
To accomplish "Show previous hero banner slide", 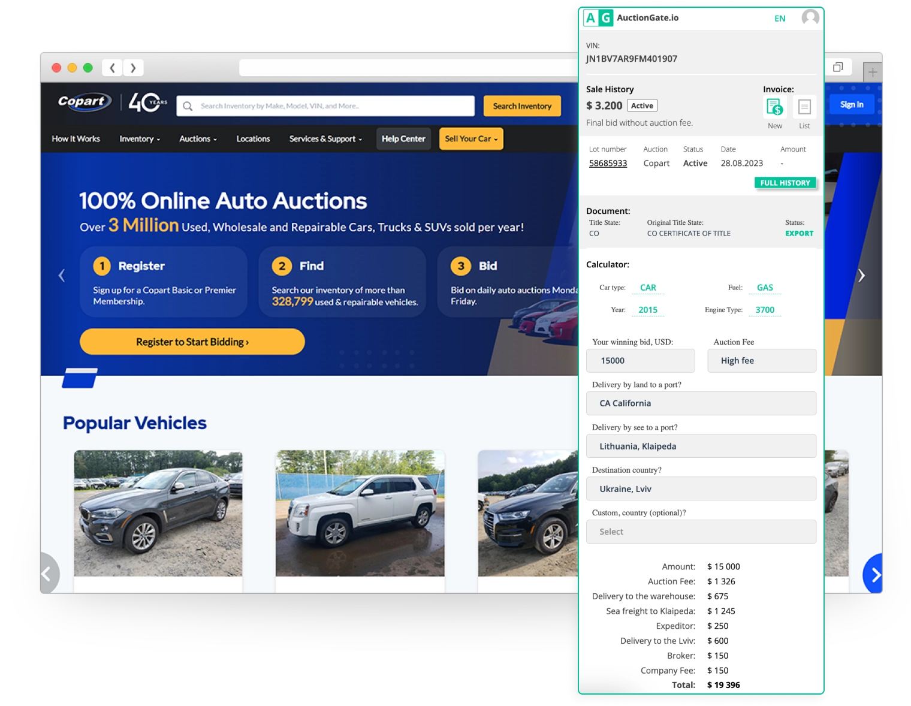I will click(x=61, y=275).
